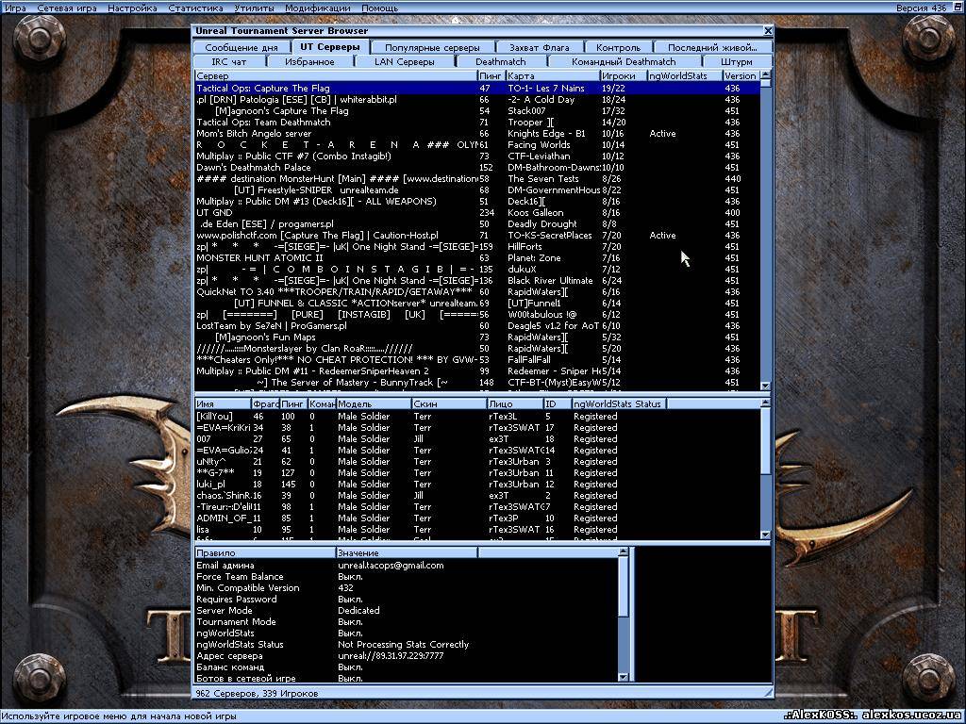Open the Избранное tab
966x724 pixels.
point(309,61)
